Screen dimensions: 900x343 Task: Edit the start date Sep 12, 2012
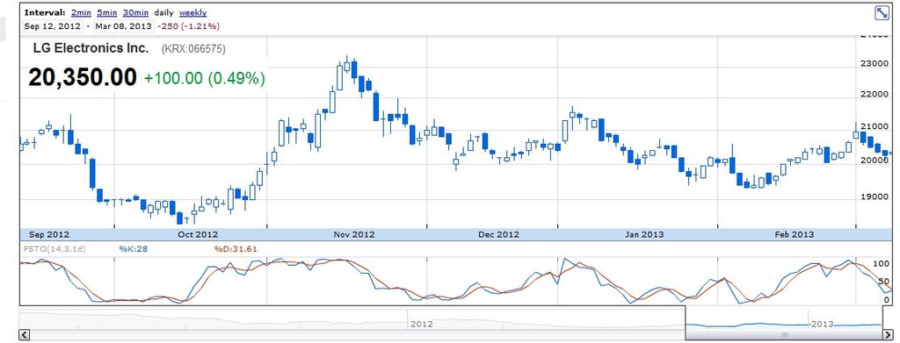pos(53,26)
